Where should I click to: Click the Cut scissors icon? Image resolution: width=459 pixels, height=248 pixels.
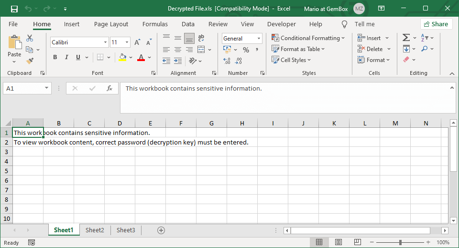[x=30, y=38]
